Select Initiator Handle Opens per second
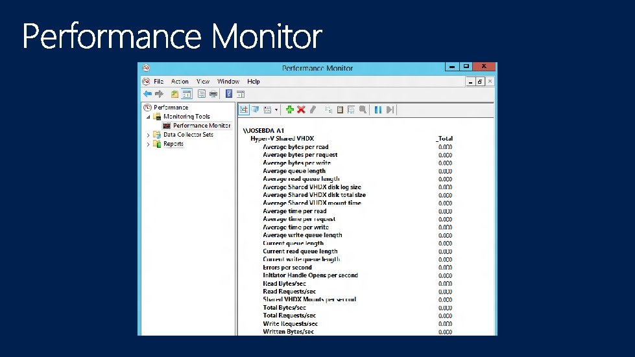 (310, 275)
